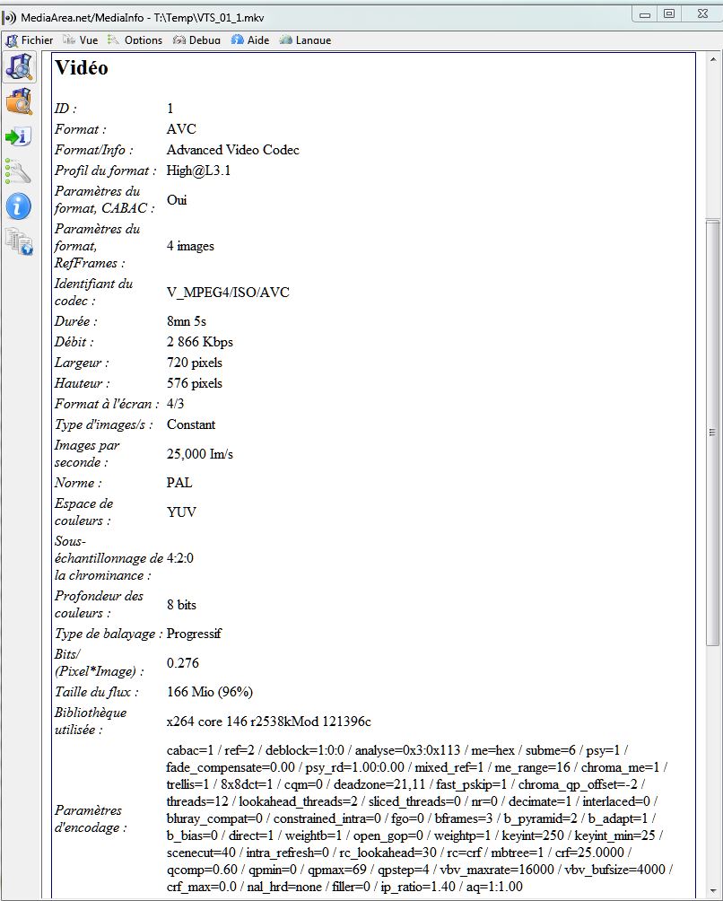Click the 'Largeur :' label

click(x=82, y=362)
